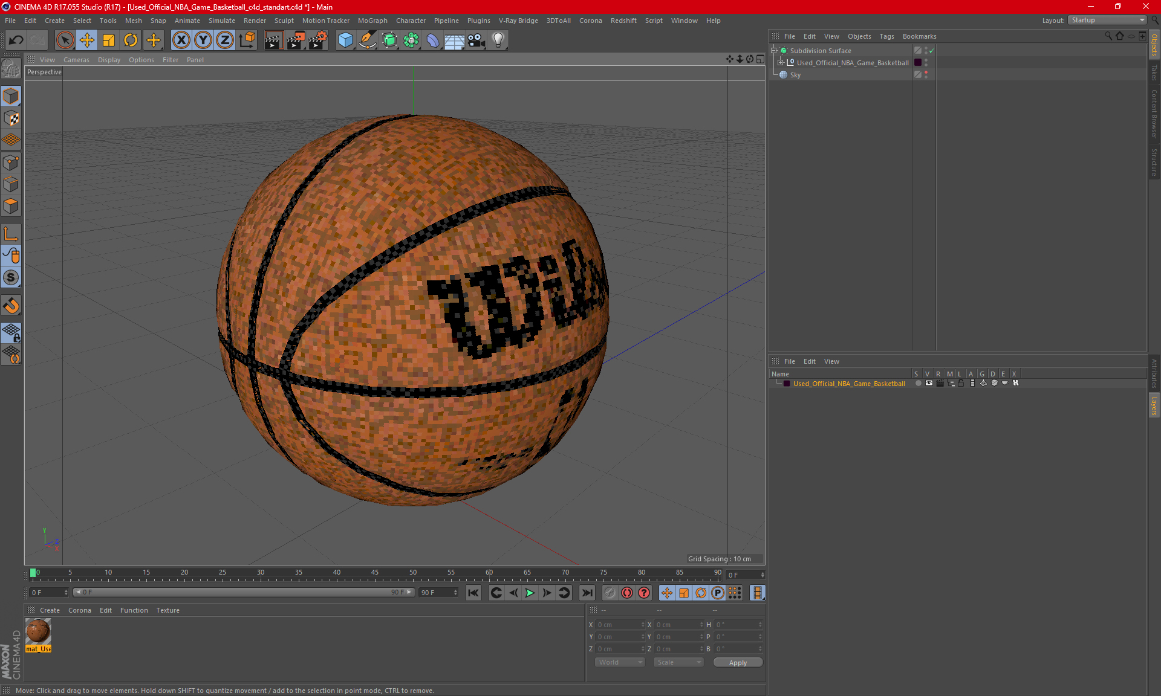Toggle Y axis lock
The image size is (1161, 696).
coord(203,40)
